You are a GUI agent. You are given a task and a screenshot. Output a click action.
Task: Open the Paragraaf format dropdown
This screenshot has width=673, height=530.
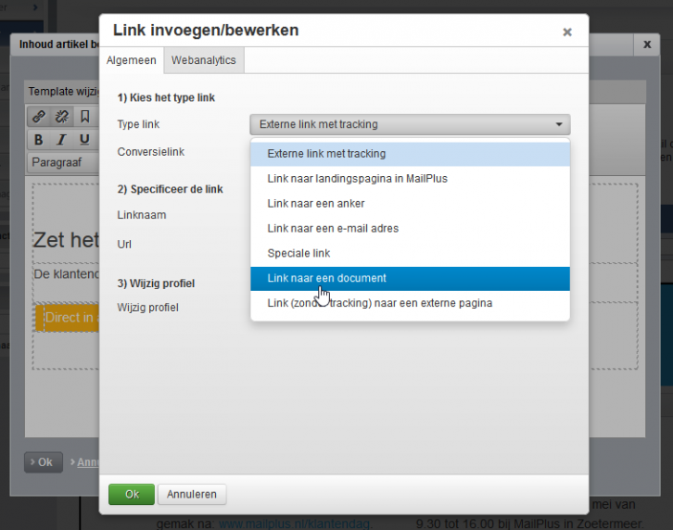click(65, 162)
